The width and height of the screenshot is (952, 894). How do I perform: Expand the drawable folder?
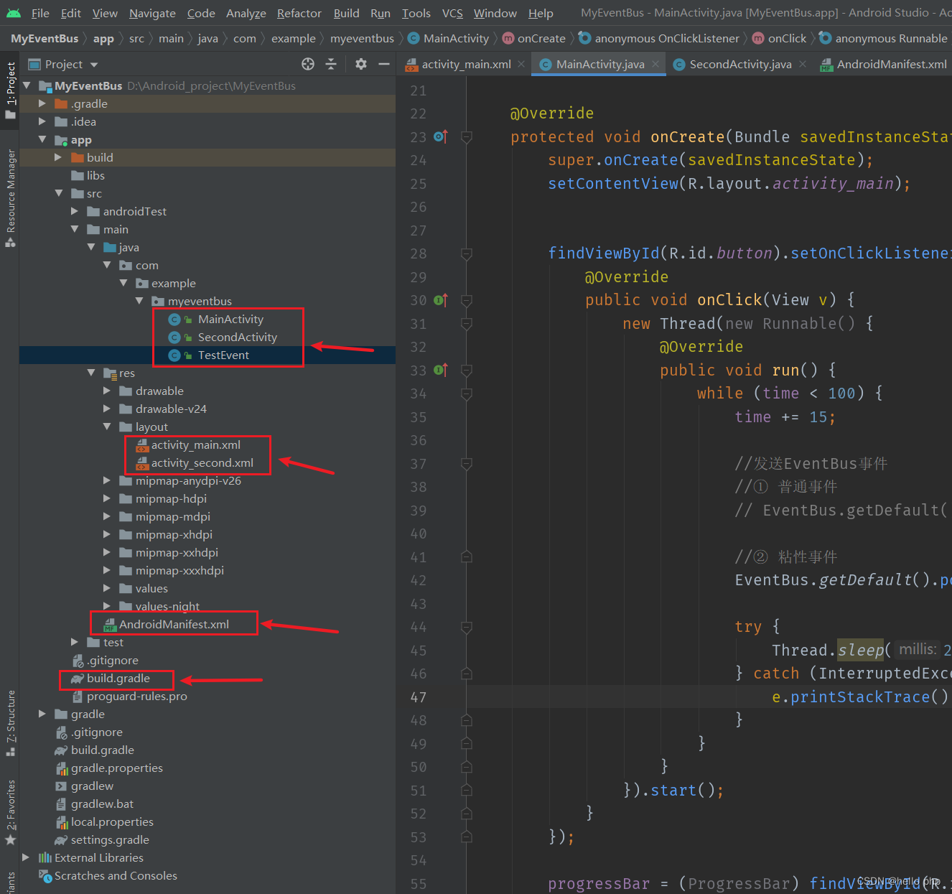(x=107, y=391)
